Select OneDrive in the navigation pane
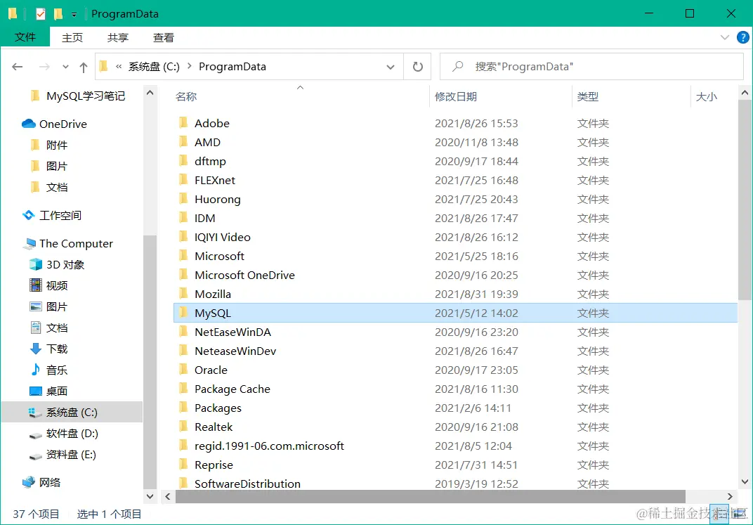This screenshot has width=753, height=525. click(63, 124)
